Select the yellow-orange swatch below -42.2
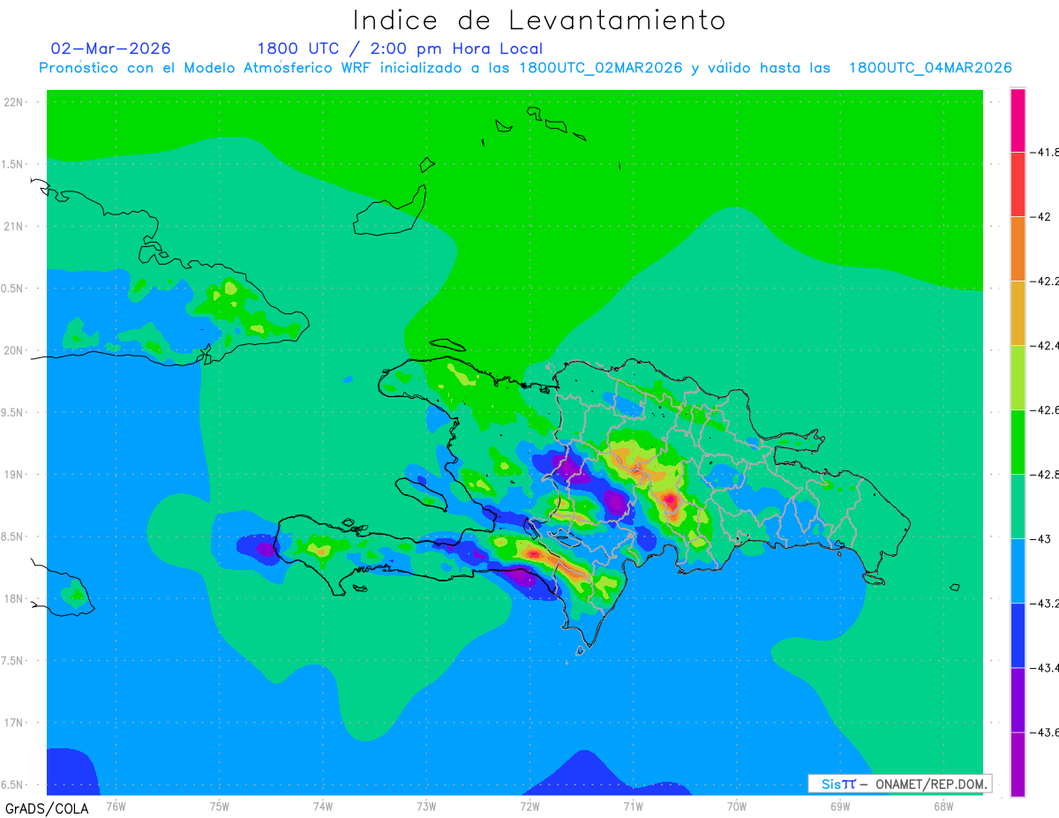Viewport: 1059px width, 818px height. pyautogui.click(x=1018, y=312)
